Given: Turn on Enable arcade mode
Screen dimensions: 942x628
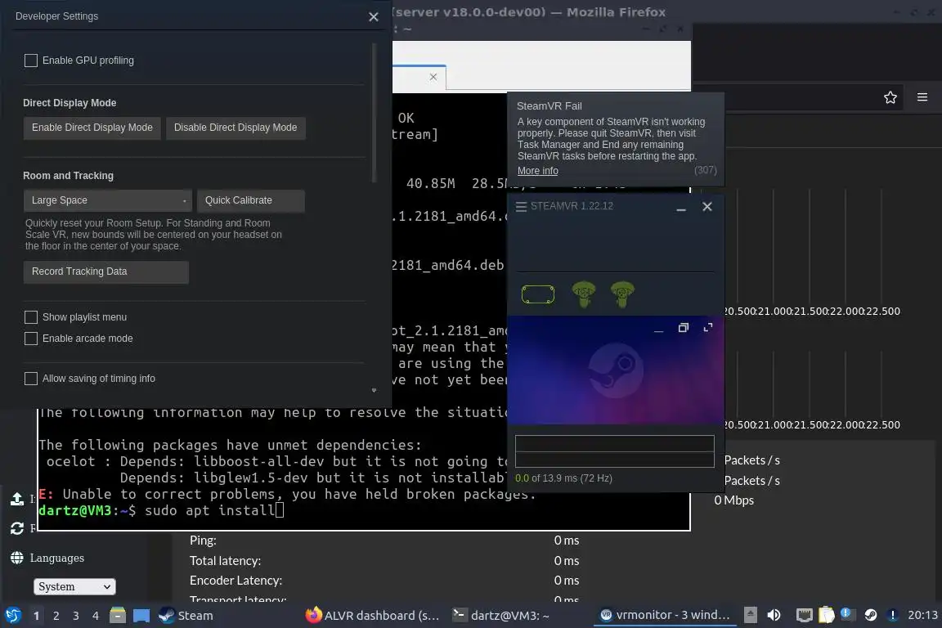Looking at the screenshot, I should point(30,339).
